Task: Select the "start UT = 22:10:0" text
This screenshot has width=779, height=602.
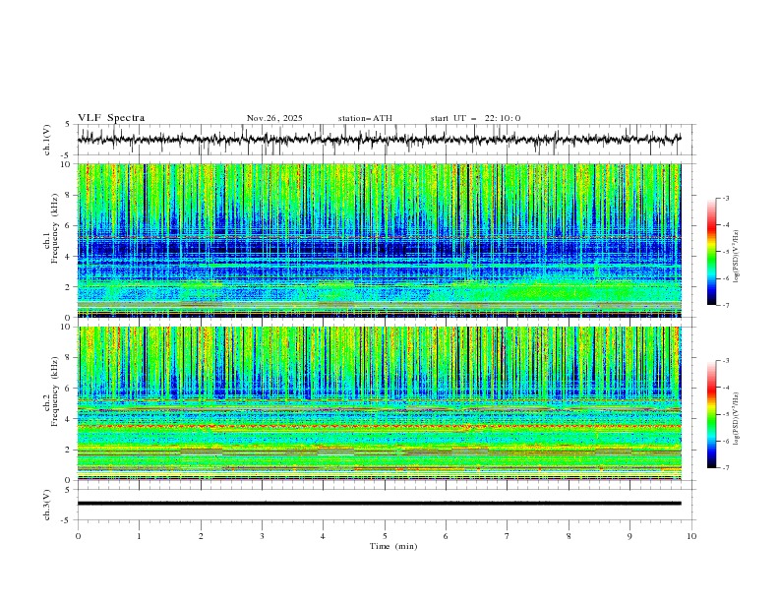Action: [x=475, y=118]
